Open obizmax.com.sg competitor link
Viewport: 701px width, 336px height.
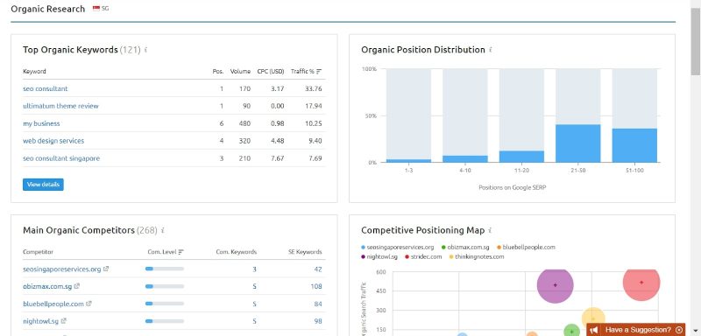(47, 286)
